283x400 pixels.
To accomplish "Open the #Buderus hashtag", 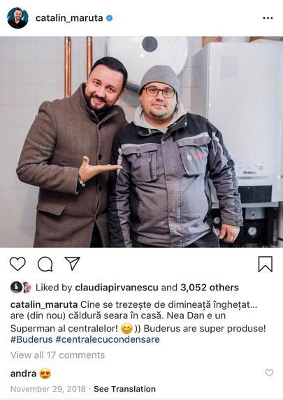I will [x=31, y=339].
